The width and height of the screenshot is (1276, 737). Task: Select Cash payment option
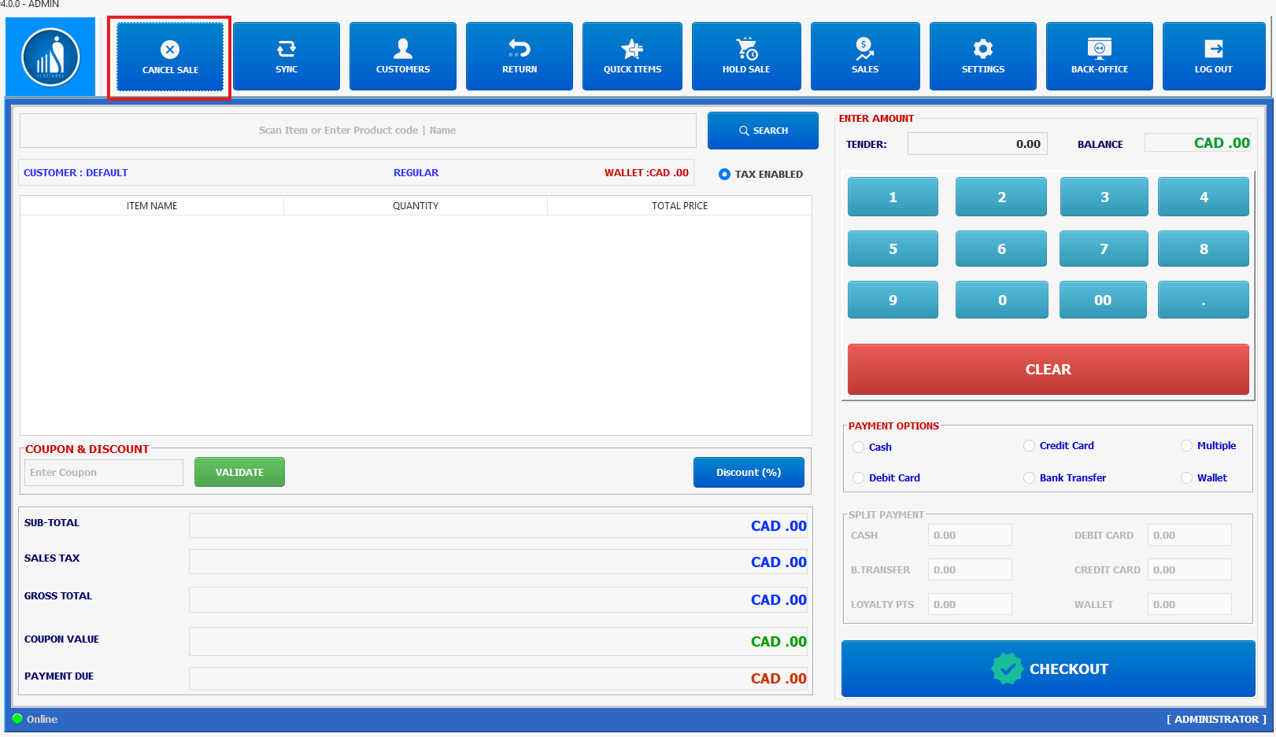pos(859,448)
